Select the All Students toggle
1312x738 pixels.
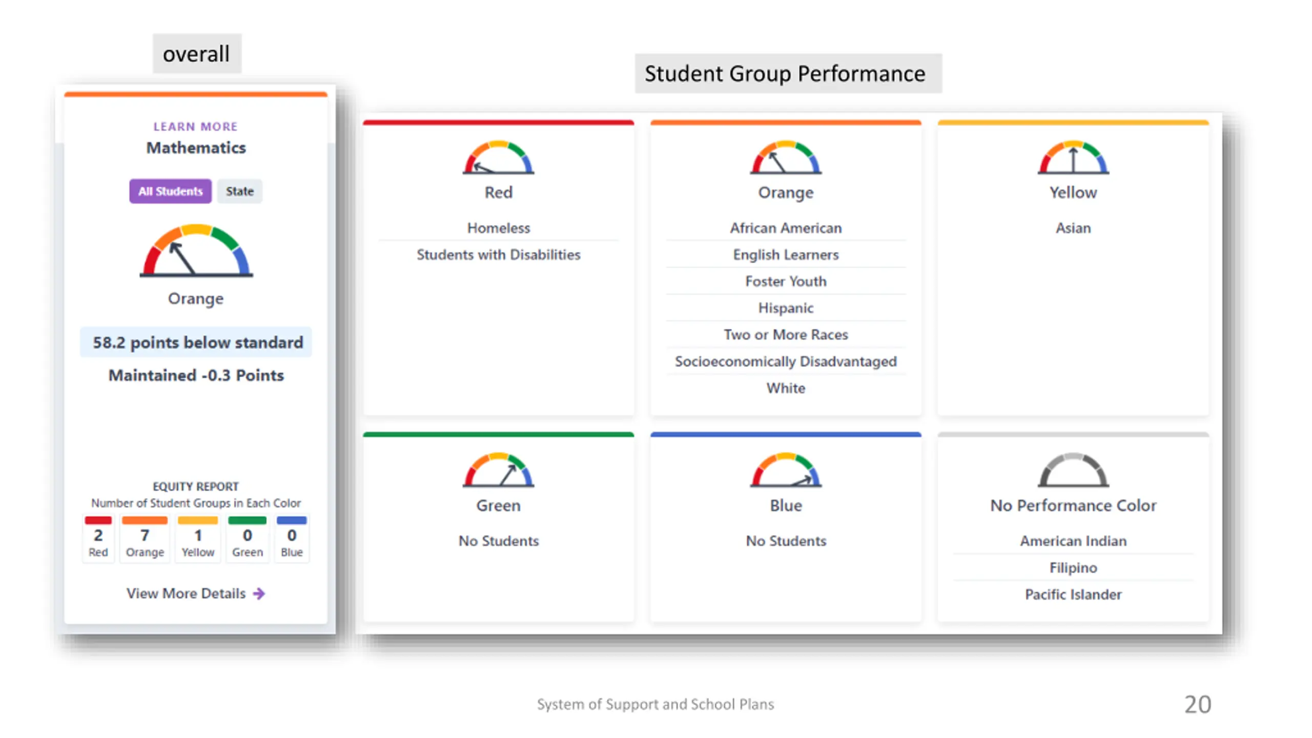170,191
